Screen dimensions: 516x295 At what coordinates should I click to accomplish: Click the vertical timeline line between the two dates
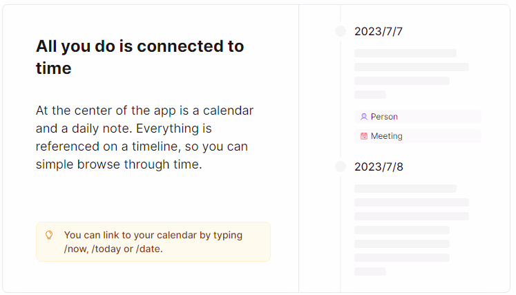point(341,104)
